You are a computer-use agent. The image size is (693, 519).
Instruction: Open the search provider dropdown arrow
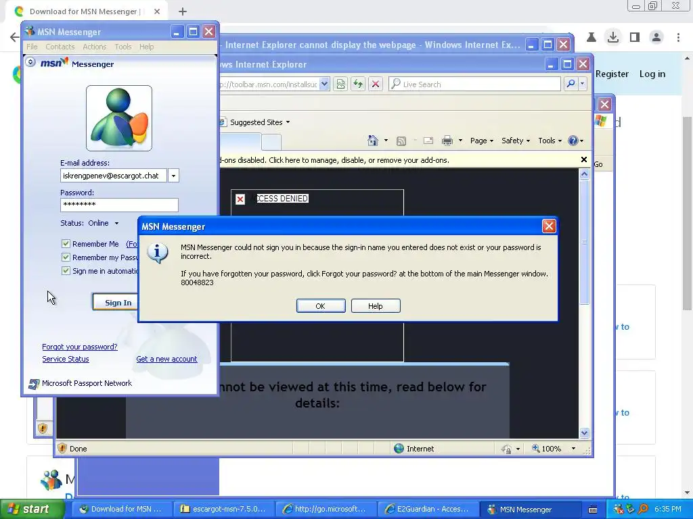click(x=583, y=84)
